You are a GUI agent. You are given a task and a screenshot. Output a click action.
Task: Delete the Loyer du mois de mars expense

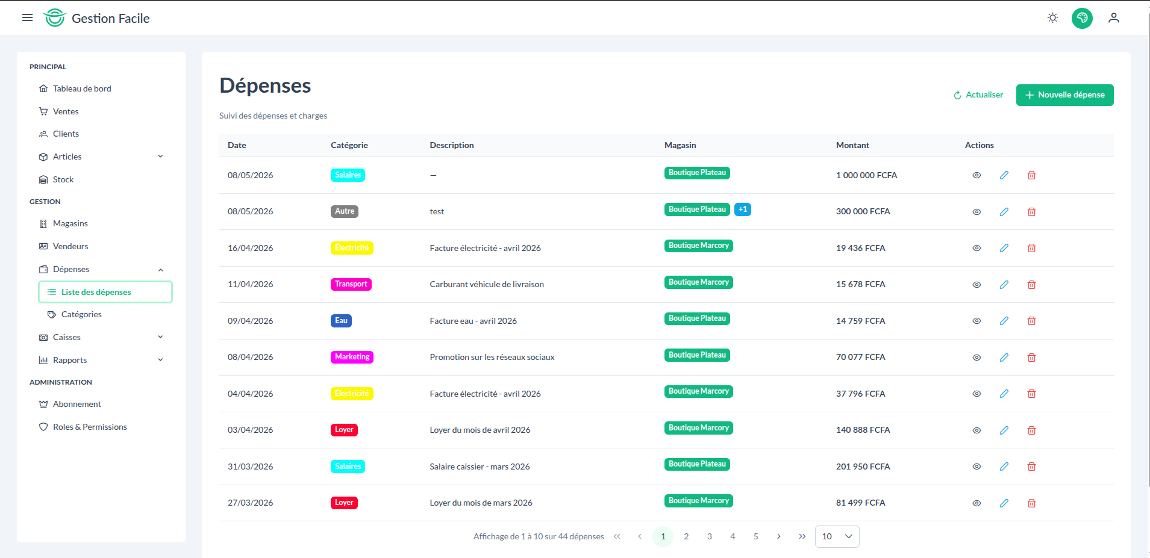(1031, 503)
